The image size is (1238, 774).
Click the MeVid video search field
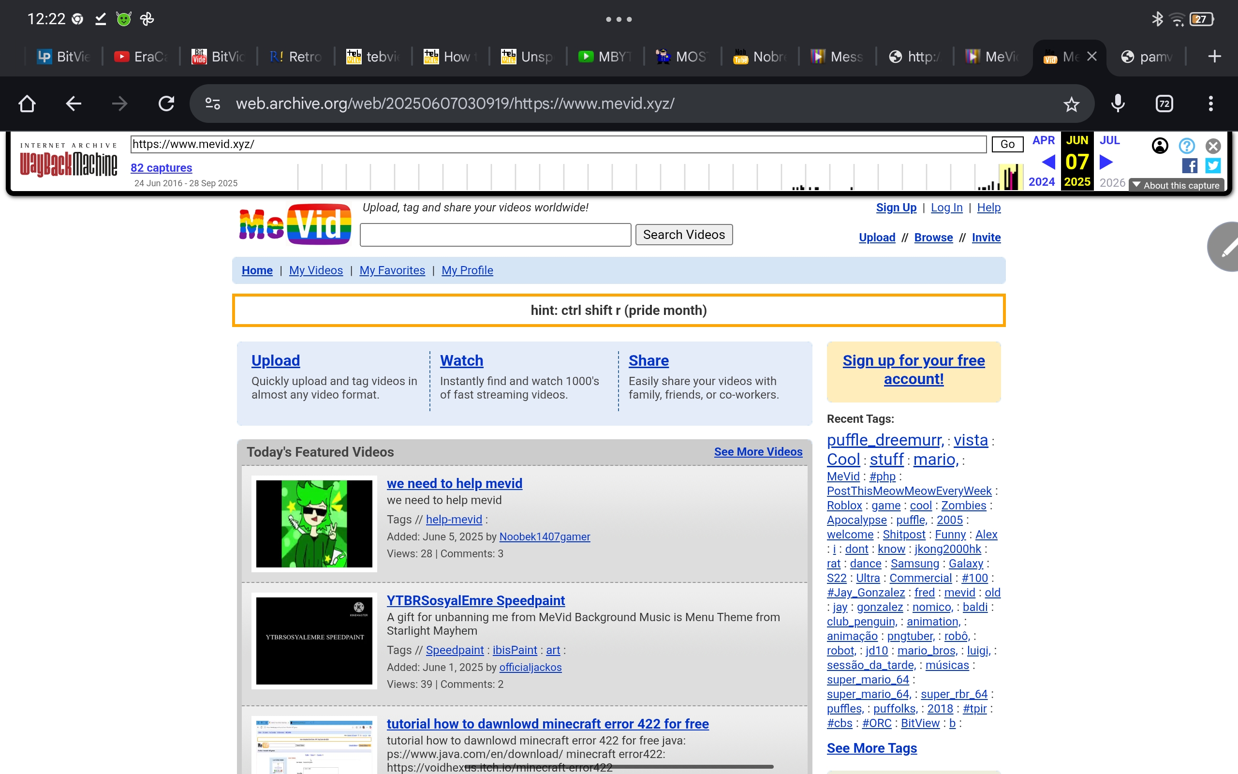point(495,235)
